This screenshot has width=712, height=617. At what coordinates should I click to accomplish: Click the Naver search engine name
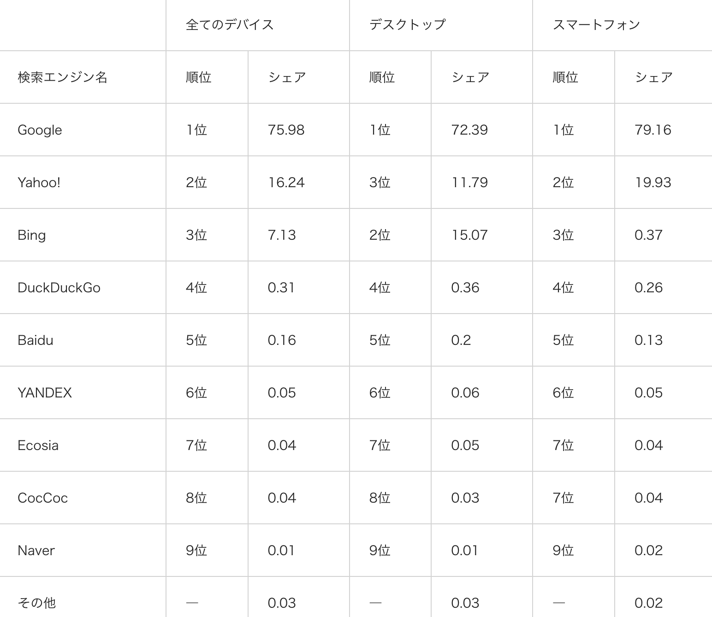click(x=36, y=551)
